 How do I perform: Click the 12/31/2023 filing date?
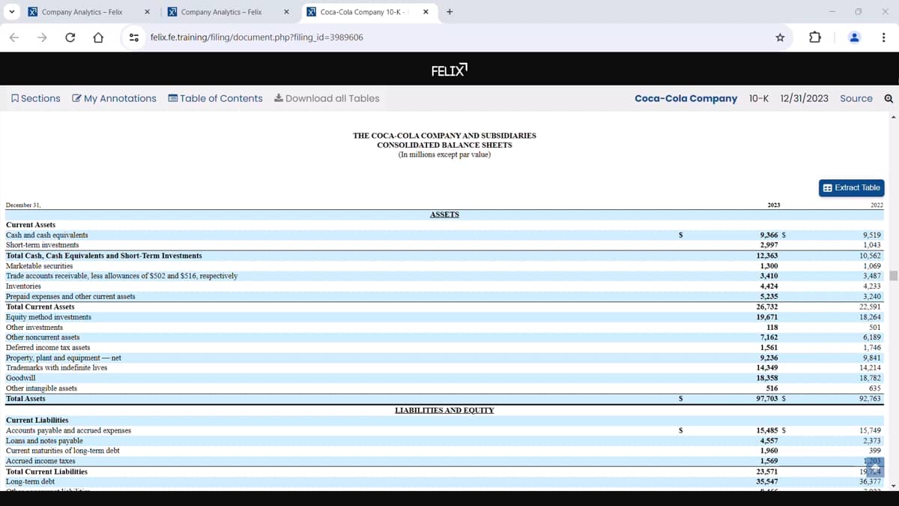pyautogui.click(x=804, y=98)
